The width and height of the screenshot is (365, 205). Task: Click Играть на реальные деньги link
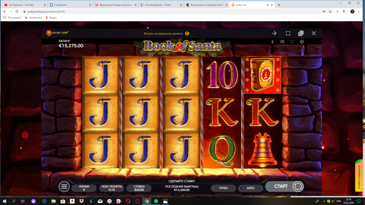(x=163, y=33)
